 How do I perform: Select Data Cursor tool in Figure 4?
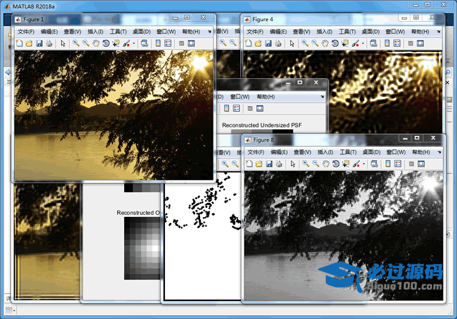coord(345,43)
